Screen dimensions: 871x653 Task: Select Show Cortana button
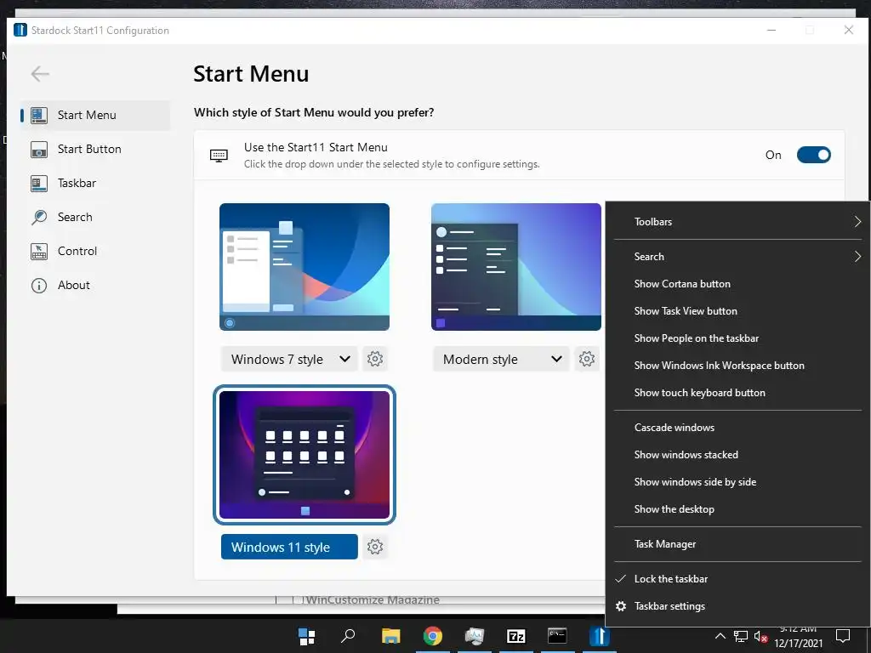[x=737, y=284]
